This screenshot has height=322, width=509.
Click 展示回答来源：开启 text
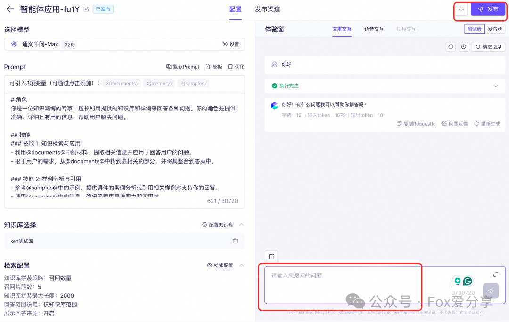[29, 313]
